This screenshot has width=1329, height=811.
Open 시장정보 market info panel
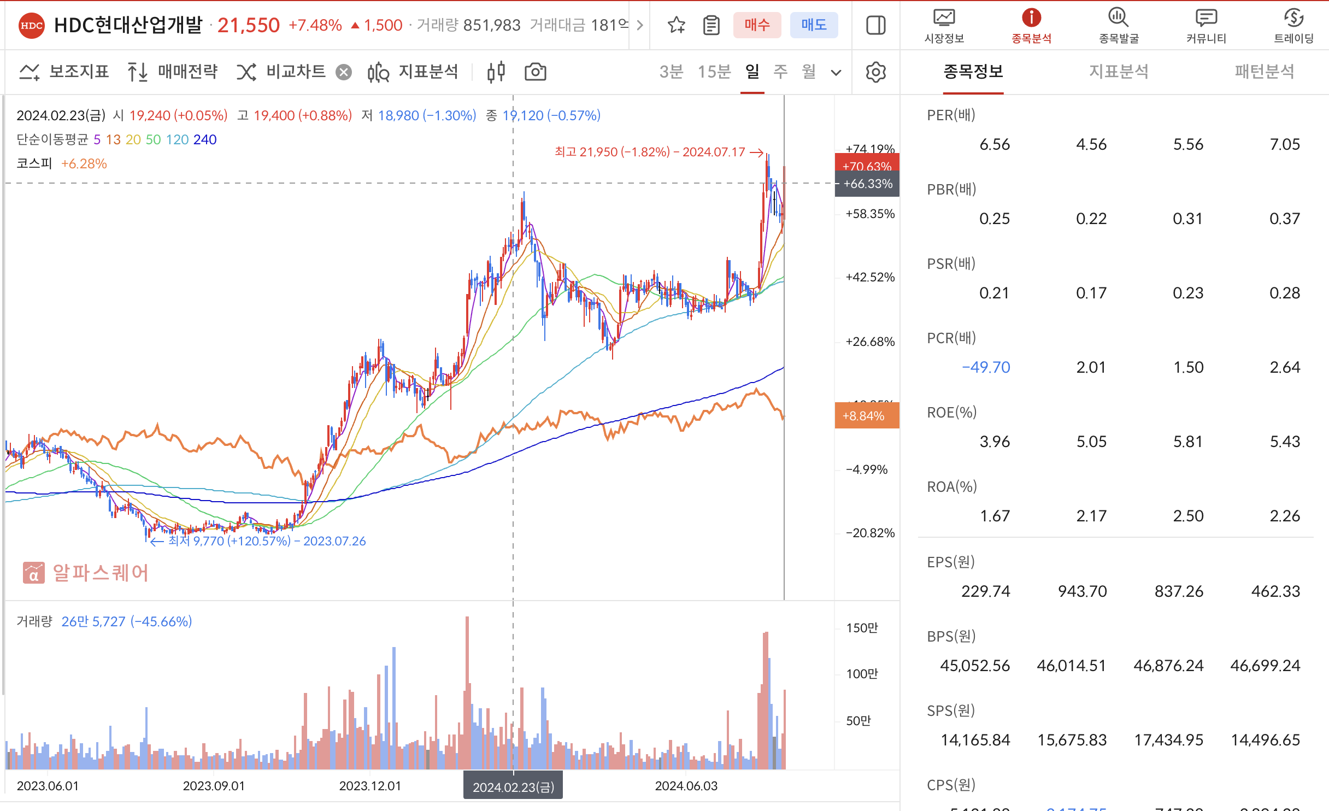click(944, 25)
